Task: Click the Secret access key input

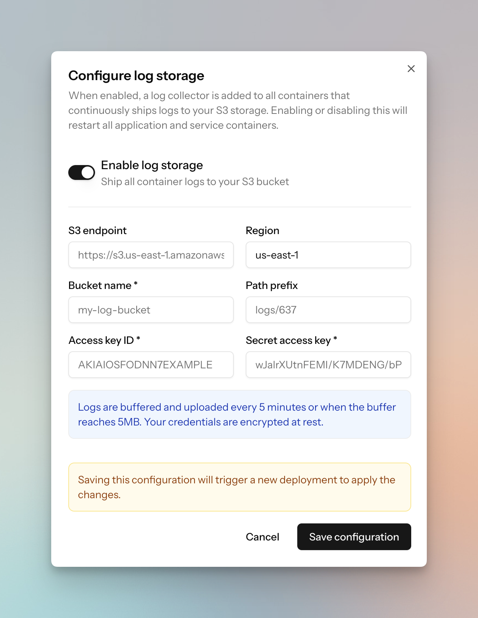Action: pos(328,365)
